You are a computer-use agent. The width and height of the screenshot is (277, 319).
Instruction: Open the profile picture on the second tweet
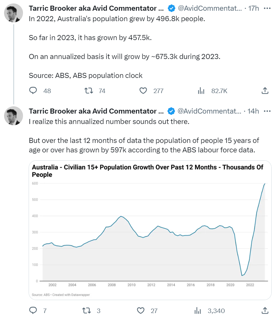[13, 116]
